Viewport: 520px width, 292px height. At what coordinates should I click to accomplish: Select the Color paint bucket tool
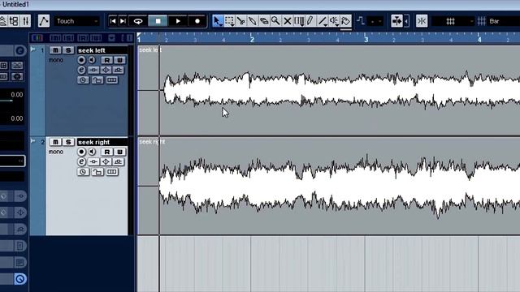(x=345, y=21)
